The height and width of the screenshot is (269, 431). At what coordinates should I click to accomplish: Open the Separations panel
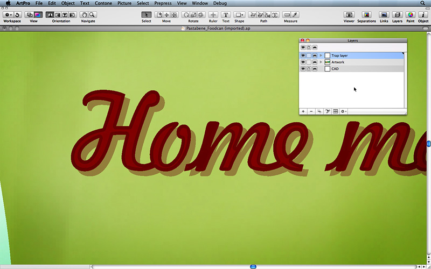click(366, 15)
